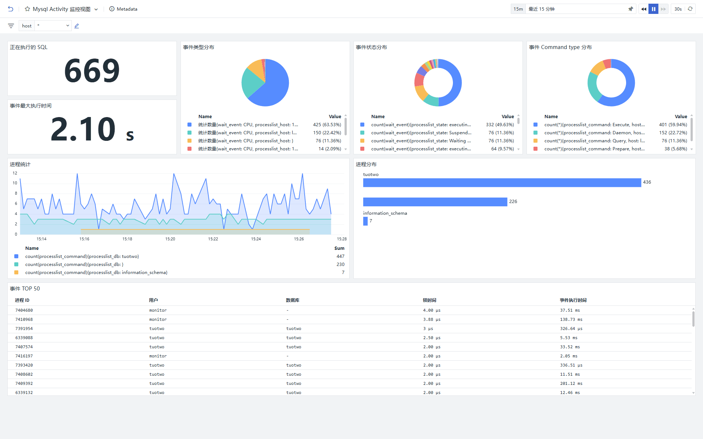Pin the time range
The width and height of the screenshot is (703, 439).
click(631, 9)
